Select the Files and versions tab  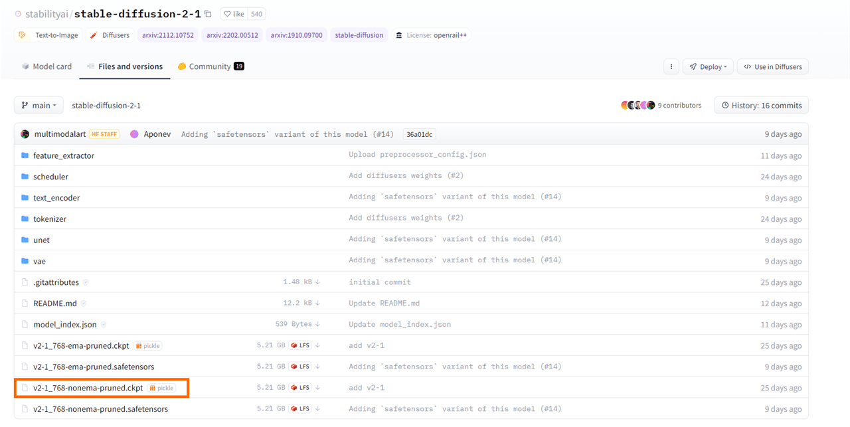coord(125,66)
